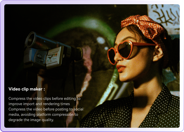Click the 'Video clip maker :' heading
Screen dimensions: 184x132
pyautogui.click(x=27, y=89)
